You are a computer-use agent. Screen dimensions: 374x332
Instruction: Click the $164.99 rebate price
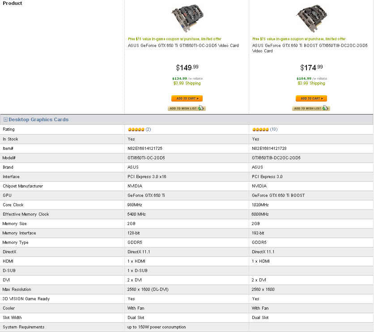[x=304, y=78]
